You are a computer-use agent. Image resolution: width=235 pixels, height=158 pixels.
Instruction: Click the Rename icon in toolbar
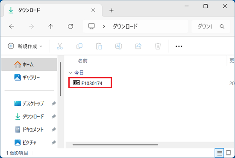point(118,46)
